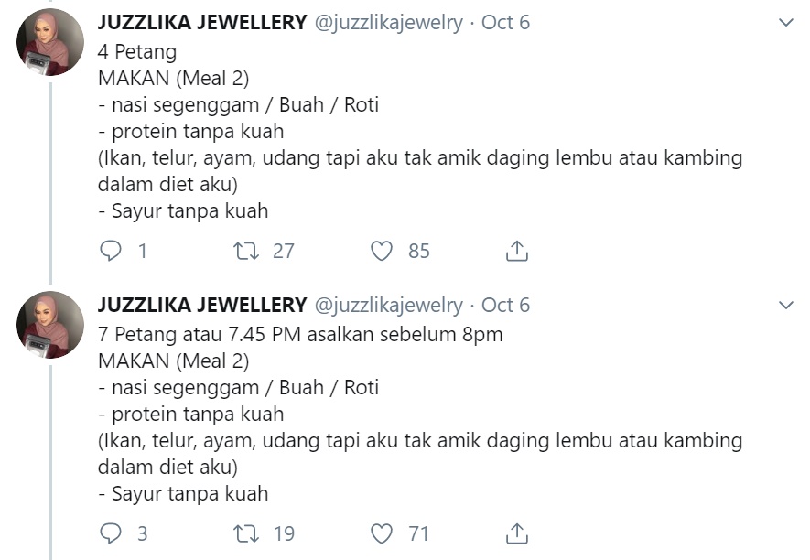Screen dimensions: 810x560
Task: Open the first tweet's profile avatar
Action: click(x=50, y=42)
